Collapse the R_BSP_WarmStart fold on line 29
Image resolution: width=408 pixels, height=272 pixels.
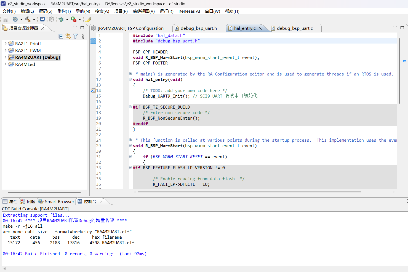(x=130, y=146)
